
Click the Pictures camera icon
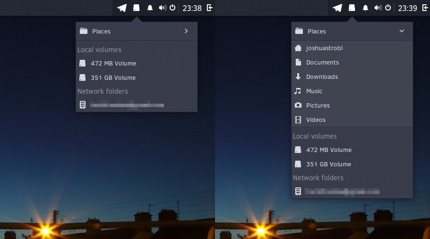298,105
